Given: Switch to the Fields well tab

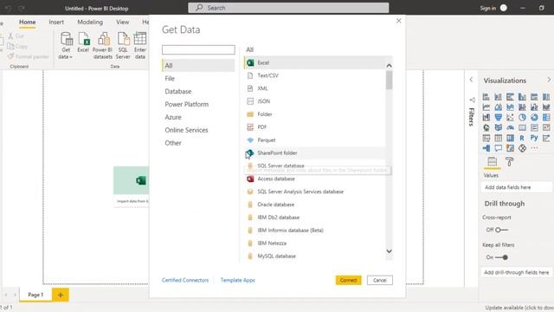Looking at the screenshot, I should coord(493,162).
